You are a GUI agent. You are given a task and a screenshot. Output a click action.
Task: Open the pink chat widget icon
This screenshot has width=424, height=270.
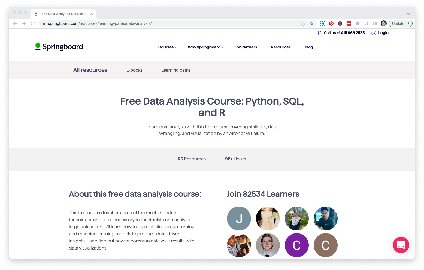pyautogui.click(x=401, y=245)
